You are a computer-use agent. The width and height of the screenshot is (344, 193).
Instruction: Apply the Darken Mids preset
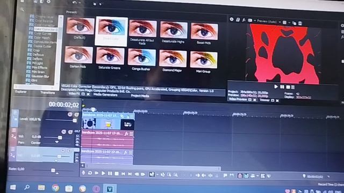coord(78,57)
